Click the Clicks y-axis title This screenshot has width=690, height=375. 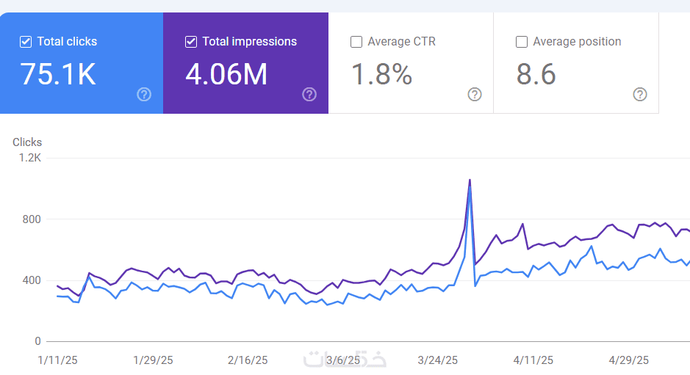(27, 142)
